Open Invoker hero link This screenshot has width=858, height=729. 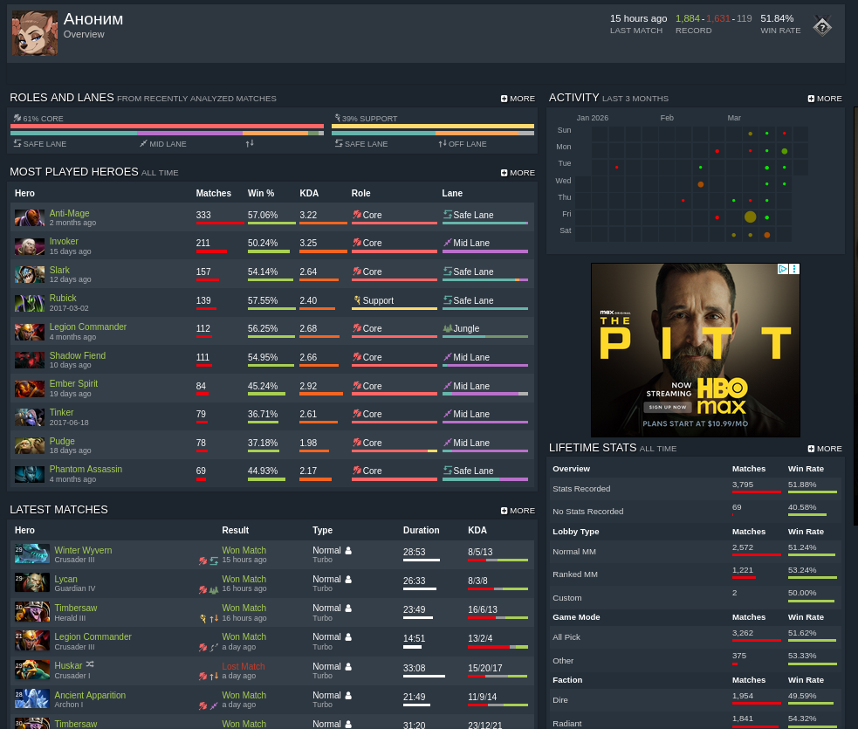(64, 241)
